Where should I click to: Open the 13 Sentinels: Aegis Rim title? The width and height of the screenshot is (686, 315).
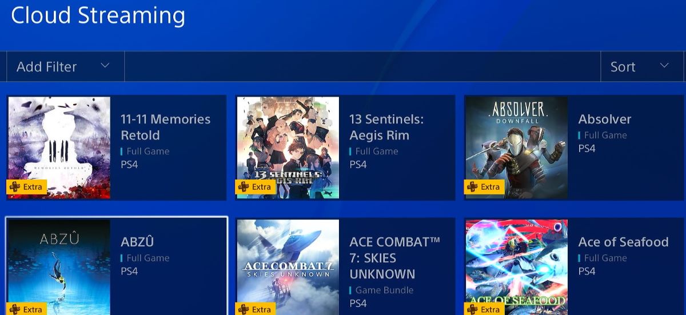pos(387,127)
